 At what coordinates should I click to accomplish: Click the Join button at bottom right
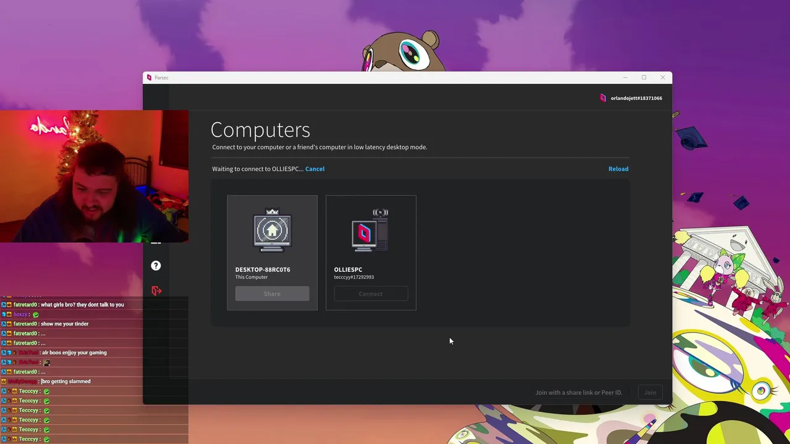coord(650,392)
